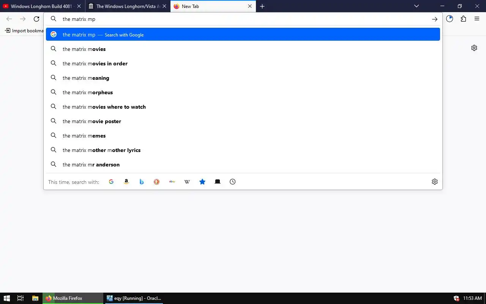Viewport: 486px width, 304px height.
Task: Search with the Google one-off icon
Action: [x=111, y=182]
